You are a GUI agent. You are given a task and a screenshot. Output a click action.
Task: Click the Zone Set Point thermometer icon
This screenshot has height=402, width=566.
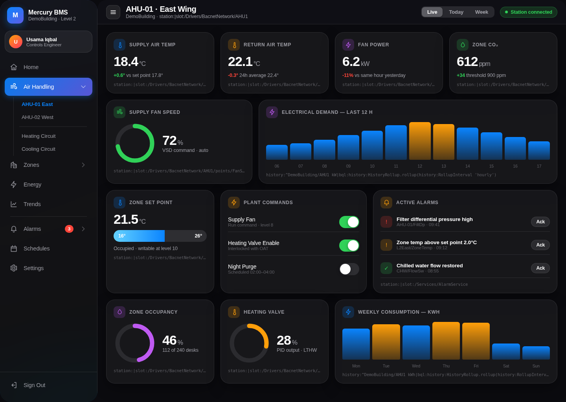(x=119, y=203)
